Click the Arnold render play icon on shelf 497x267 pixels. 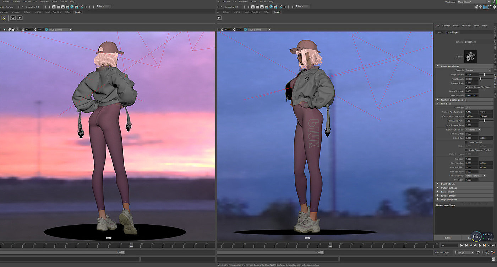20,17
